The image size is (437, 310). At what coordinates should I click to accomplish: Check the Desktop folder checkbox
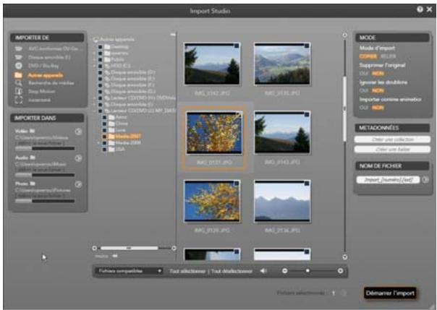[x=101, y=47]
